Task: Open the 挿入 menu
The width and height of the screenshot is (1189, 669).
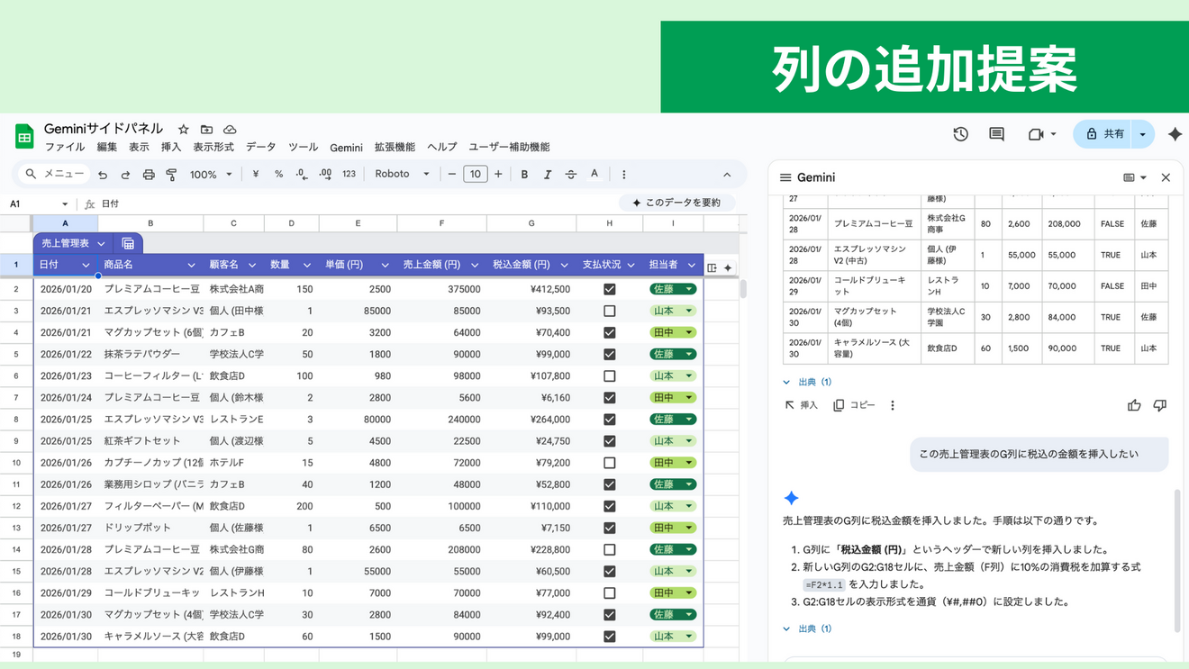Action: coord(171,148)
